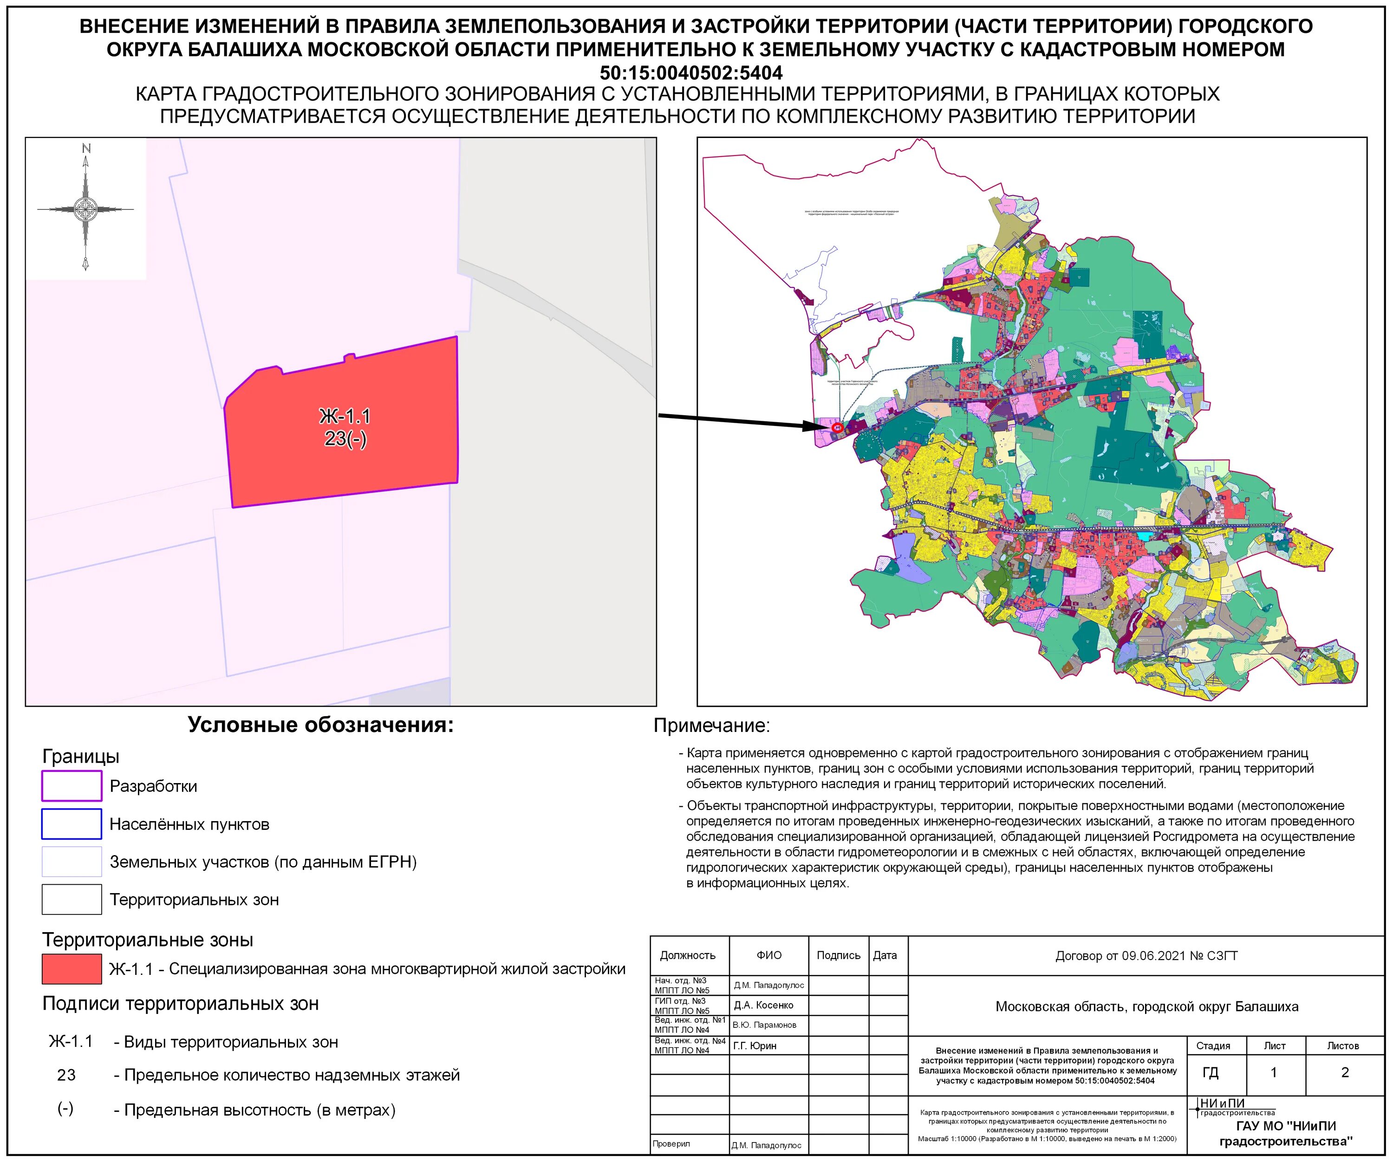Click the Д.А. Косенко name cell
This screenshot has height=1163, width=1393.
(x=763, y=1005)
